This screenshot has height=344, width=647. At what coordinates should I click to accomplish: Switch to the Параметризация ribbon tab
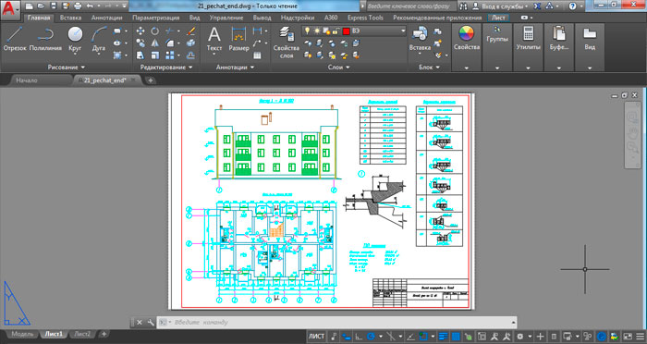click(x=155, y=18)
